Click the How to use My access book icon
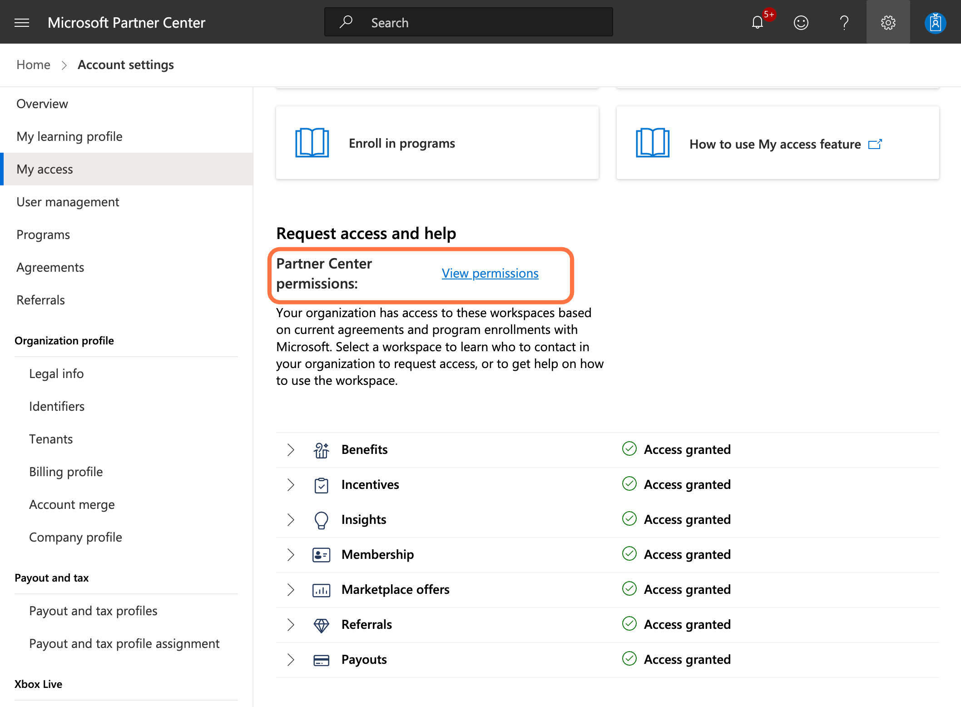This screenshot has width=961, height=707. click(653, 143)
